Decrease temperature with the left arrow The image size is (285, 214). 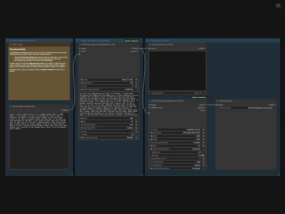(x=82, y=83)
